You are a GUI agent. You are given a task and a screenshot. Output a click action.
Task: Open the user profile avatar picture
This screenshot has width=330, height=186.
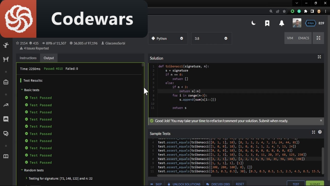[x=297, y=23]
